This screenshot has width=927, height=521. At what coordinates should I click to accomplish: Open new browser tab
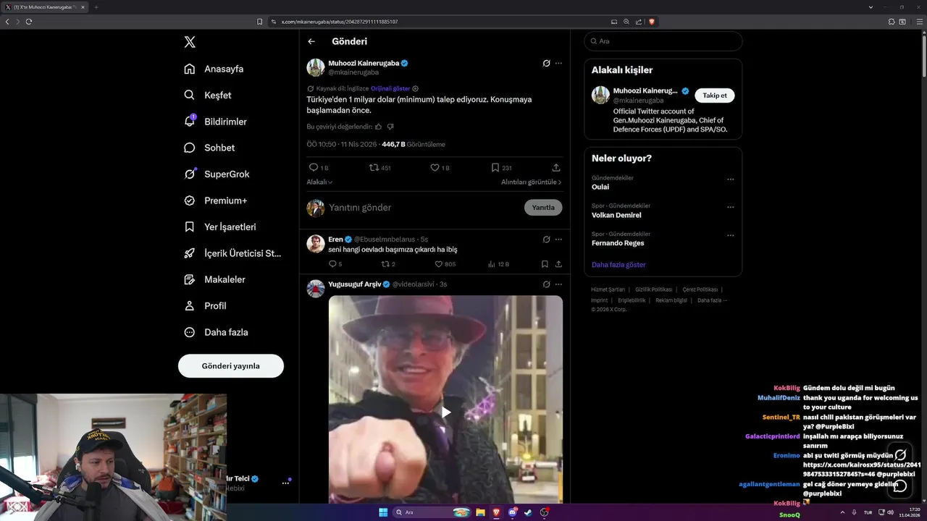[x=96, y=7]
